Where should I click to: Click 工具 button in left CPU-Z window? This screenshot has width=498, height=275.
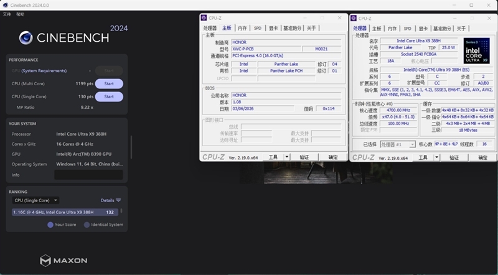point(273,157)
